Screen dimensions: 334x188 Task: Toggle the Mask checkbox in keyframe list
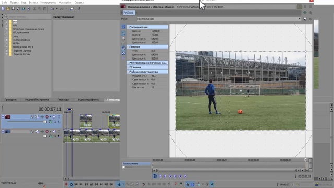point(123,167)
